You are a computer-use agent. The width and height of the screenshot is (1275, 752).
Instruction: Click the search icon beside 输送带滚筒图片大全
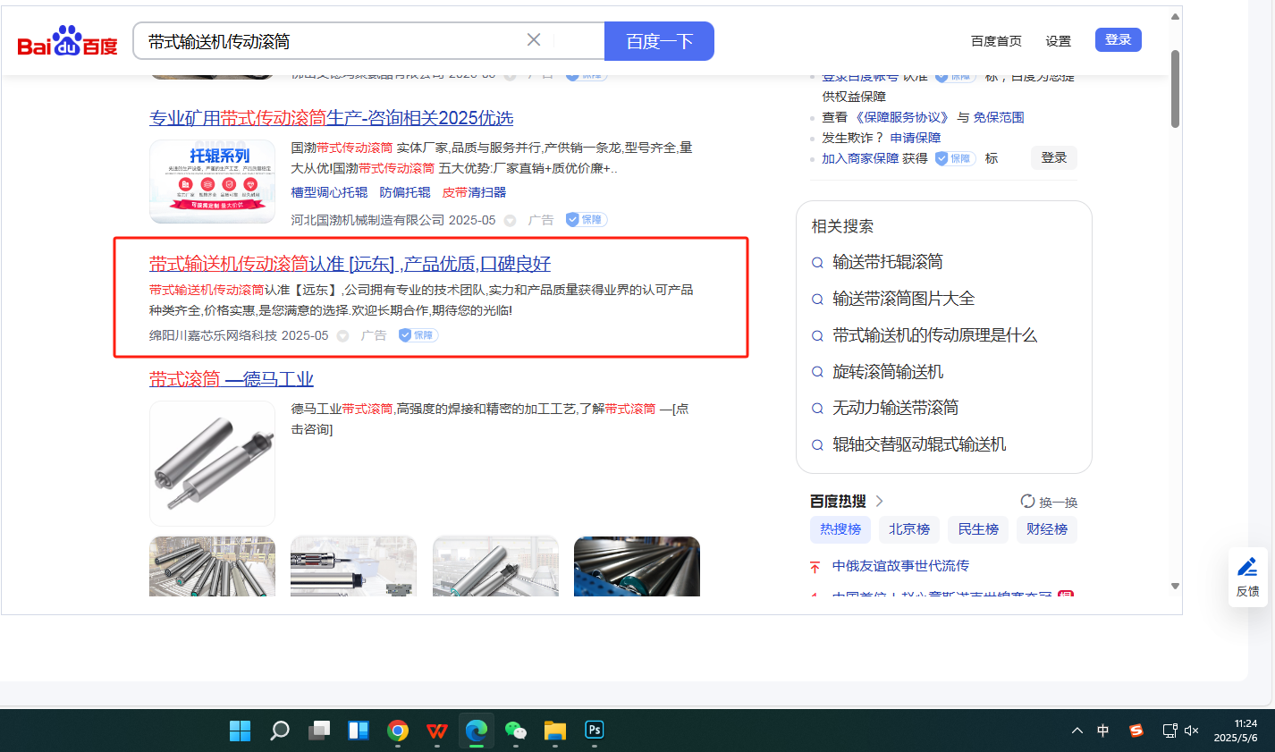817,300
